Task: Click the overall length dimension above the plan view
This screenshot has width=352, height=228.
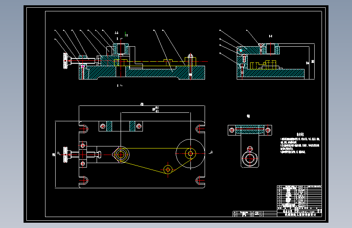Action: point(142,105)
